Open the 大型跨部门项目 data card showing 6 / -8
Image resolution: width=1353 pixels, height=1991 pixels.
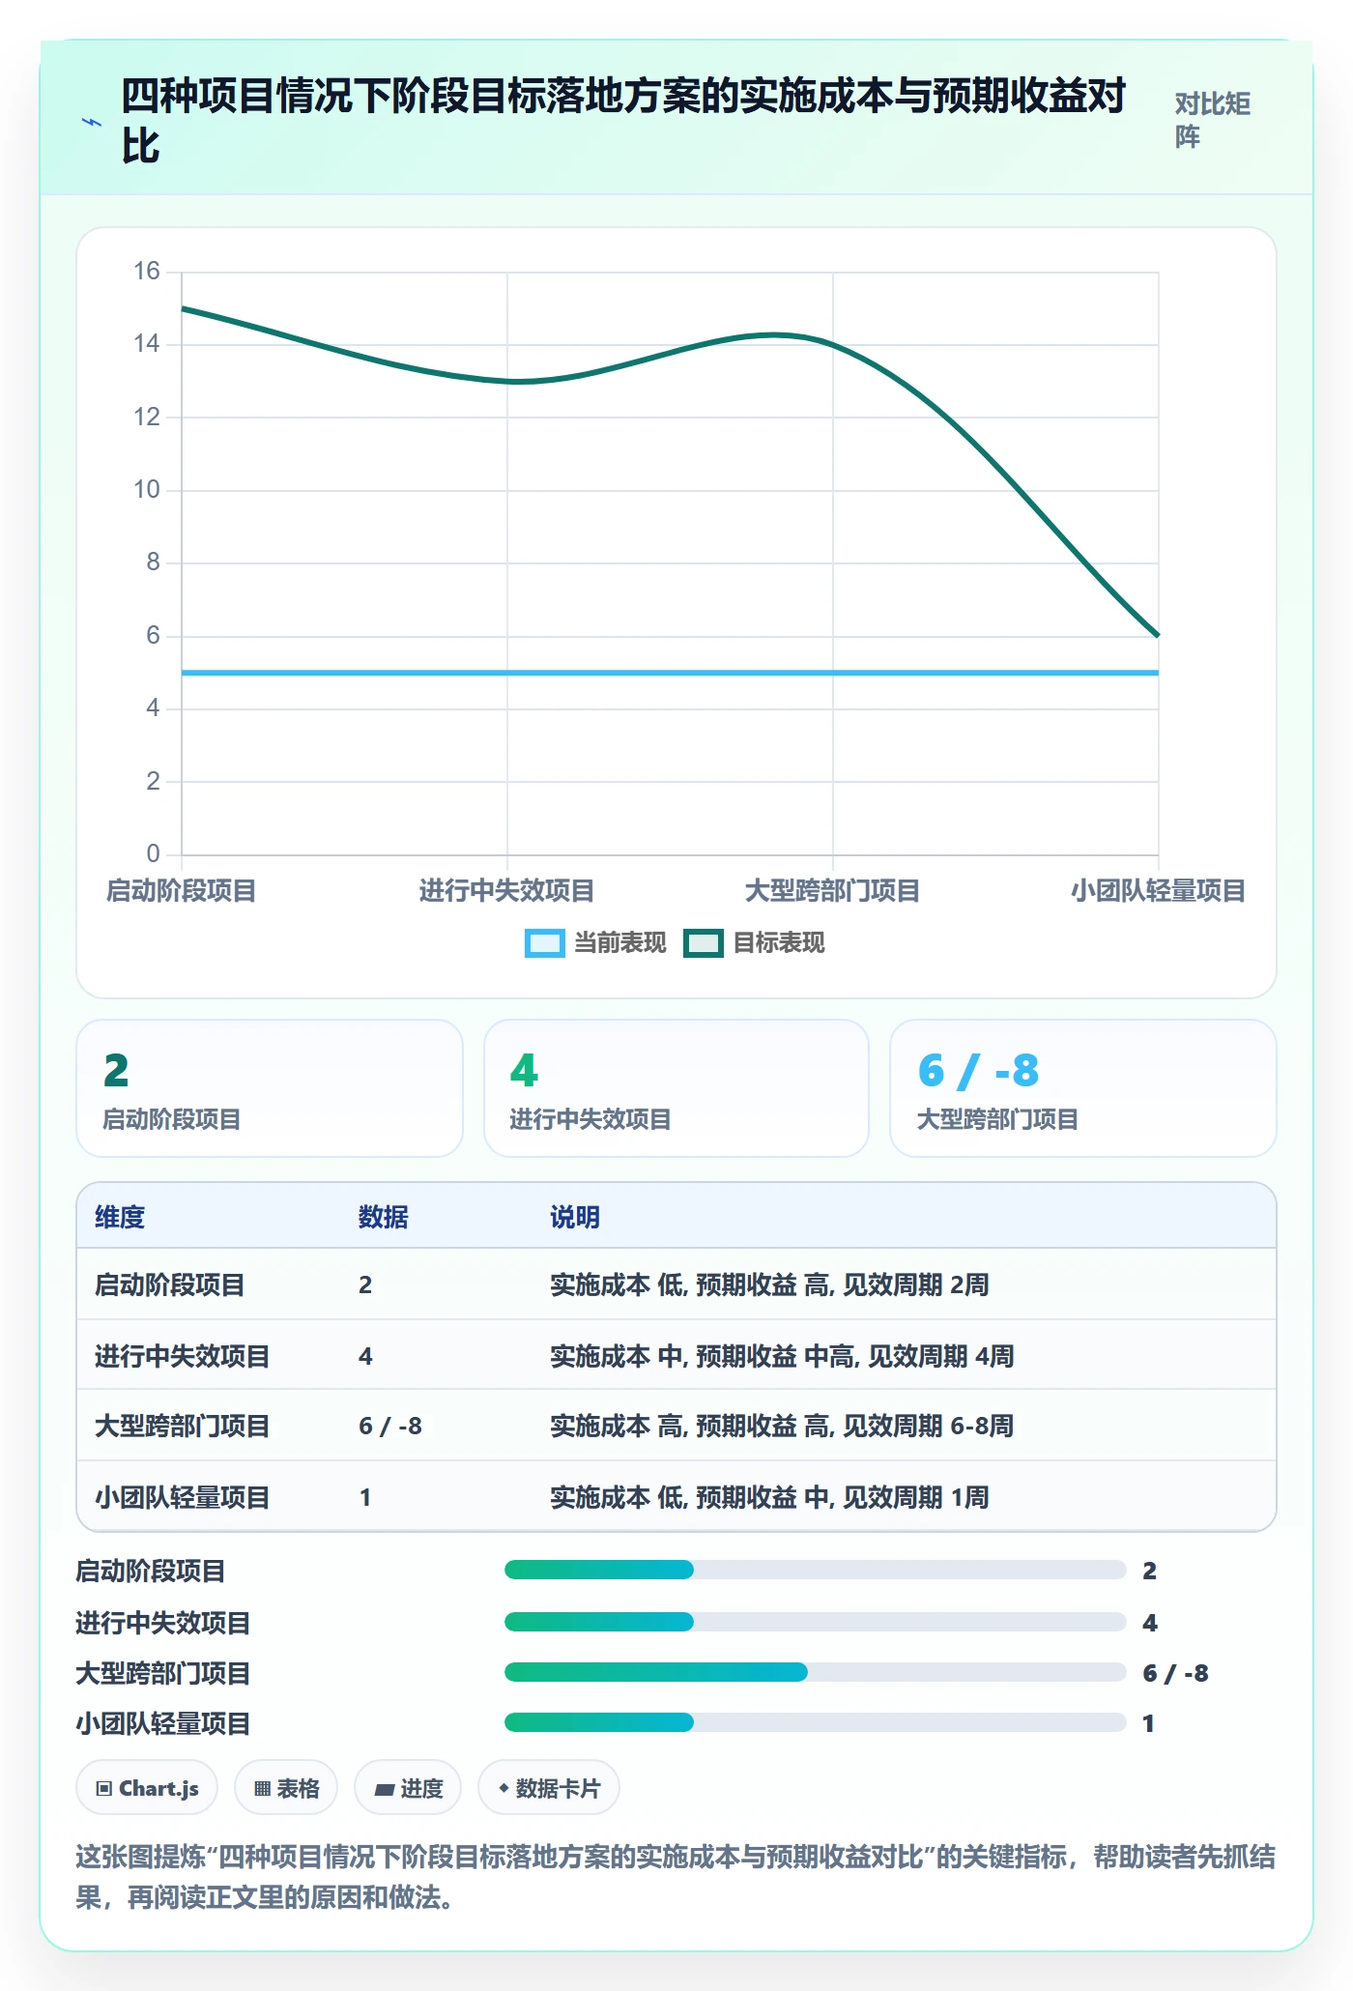1083,1088
